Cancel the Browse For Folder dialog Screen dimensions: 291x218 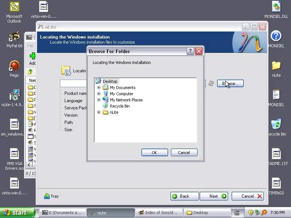[x=184, y=152]
